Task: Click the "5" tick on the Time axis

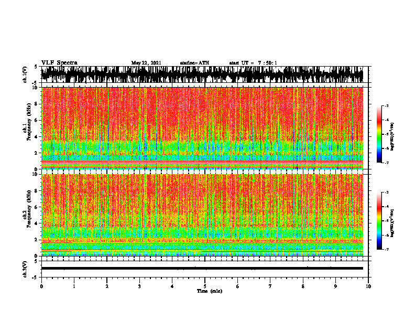Action: coord(205,286)
